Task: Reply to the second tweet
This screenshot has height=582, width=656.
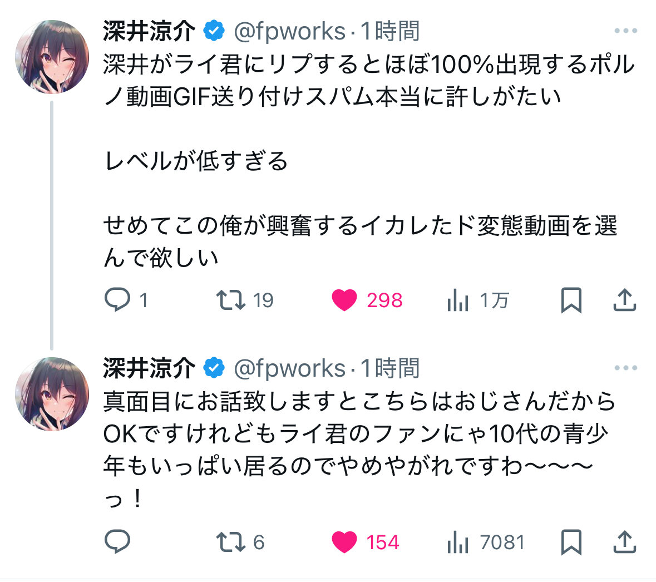Action: point(117,542)
